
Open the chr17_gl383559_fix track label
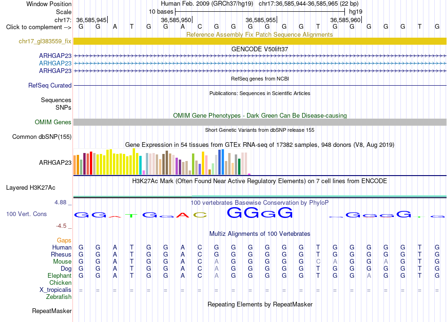point(45,41)
